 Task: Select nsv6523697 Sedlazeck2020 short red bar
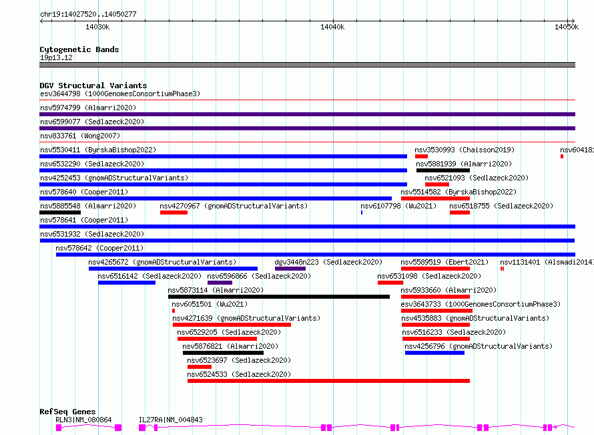tap(200, 367)
